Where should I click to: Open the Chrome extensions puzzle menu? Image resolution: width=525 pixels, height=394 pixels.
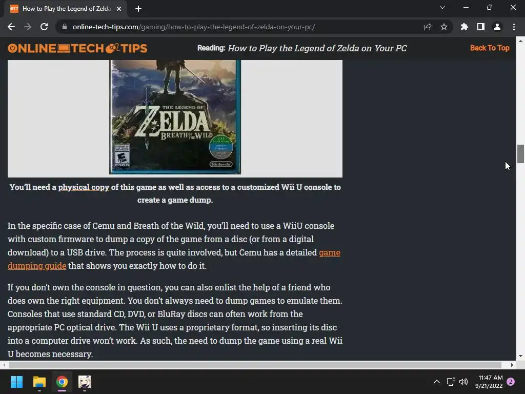[x=464, y=27]
